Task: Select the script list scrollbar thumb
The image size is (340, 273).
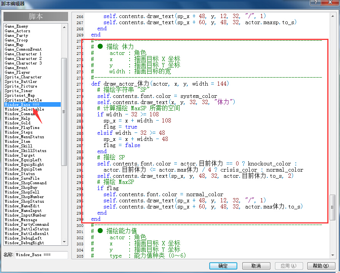Action: click(x=64, y=112)
